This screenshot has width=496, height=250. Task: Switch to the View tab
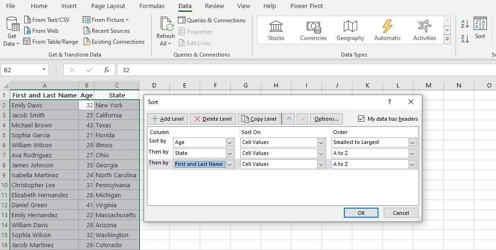click(x=243, y=6)
